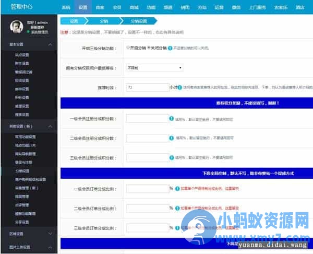Open the 农家乐 top navigation tab

coord(281,7)
